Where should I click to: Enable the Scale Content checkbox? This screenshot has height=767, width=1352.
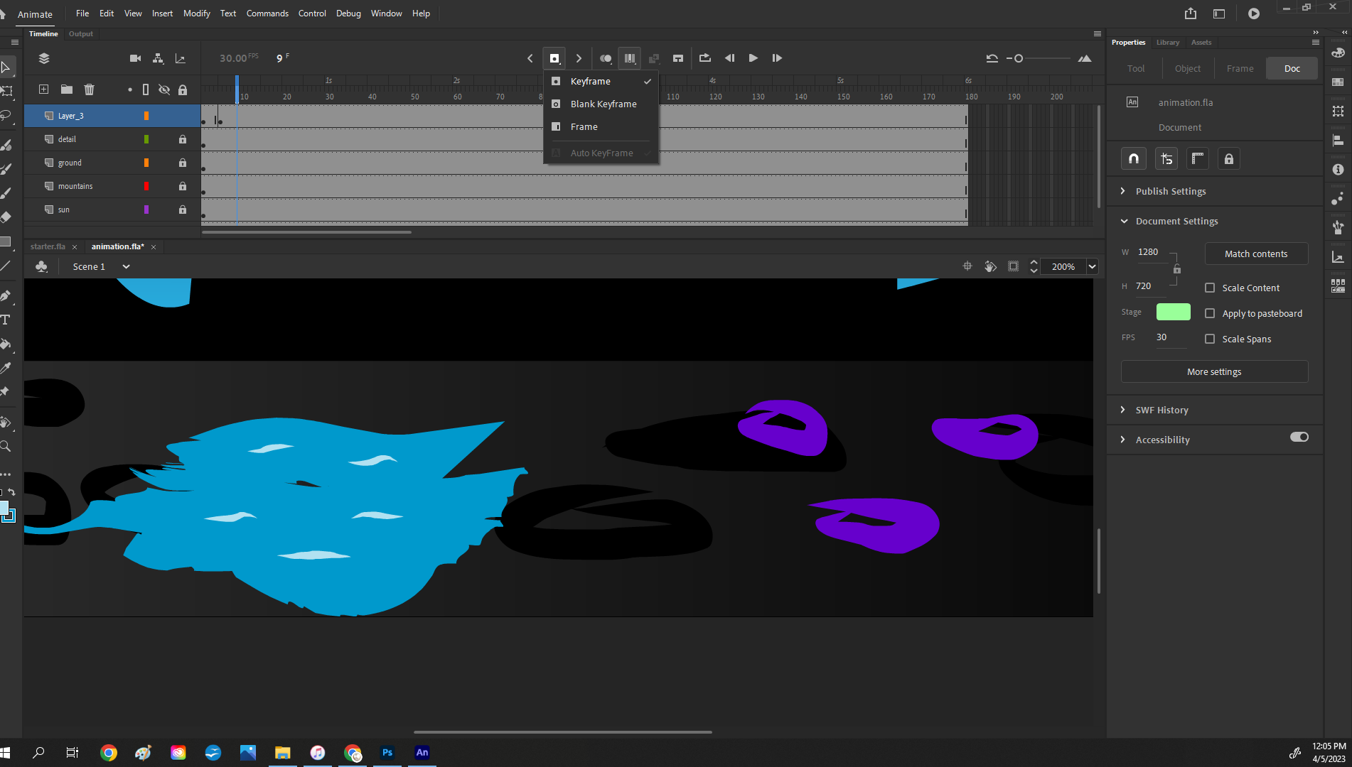point(1210,288)
